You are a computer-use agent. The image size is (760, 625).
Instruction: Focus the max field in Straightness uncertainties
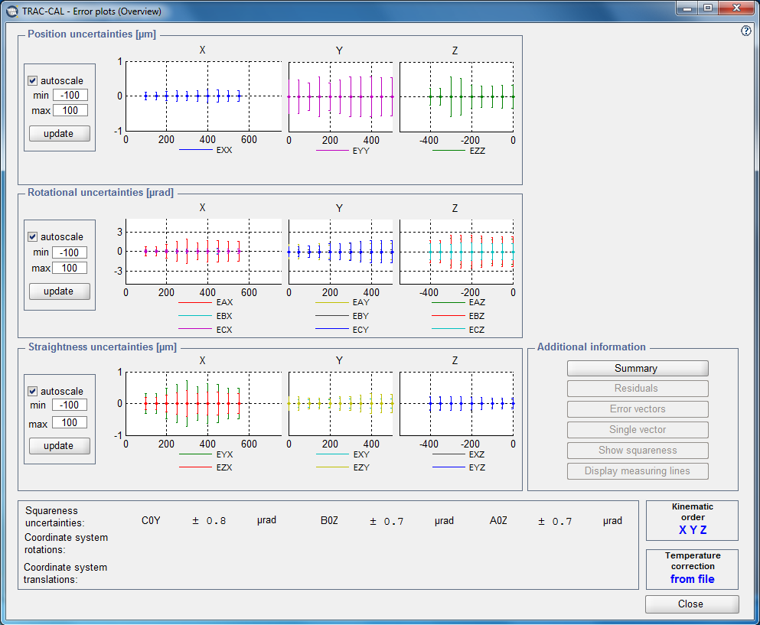click(x=70, y=422)
